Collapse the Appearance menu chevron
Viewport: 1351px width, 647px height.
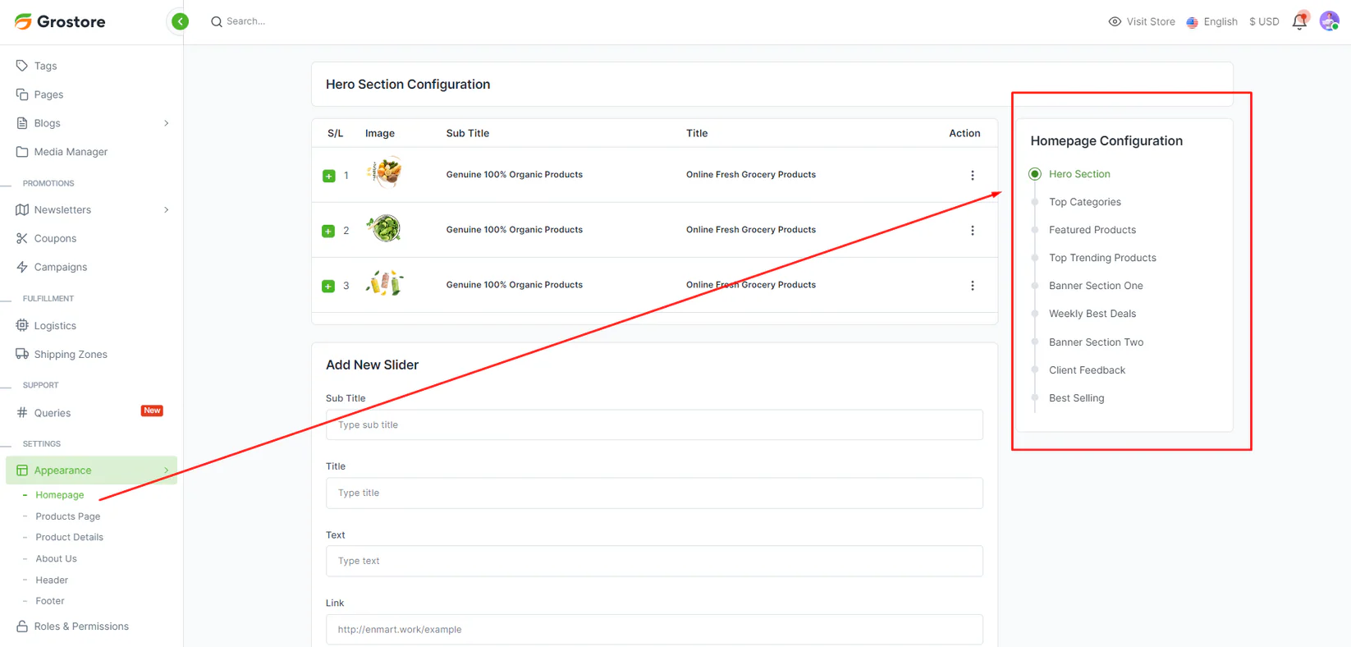pos(167,470)
